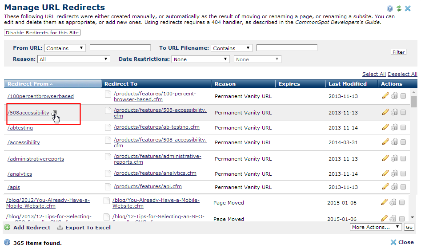Click the page icon beside /products/features/api.cfm
Screen dimensions: 421x248
pos(108,187)
